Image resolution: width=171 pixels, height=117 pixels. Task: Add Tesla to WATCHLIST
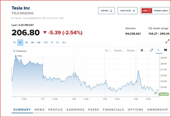(x=128, y=11)
